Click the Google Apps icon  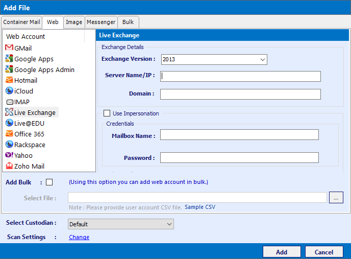(9, 59)
